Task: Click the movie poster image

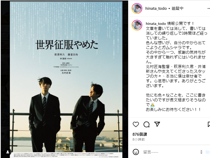Action: tap(66, 80)
